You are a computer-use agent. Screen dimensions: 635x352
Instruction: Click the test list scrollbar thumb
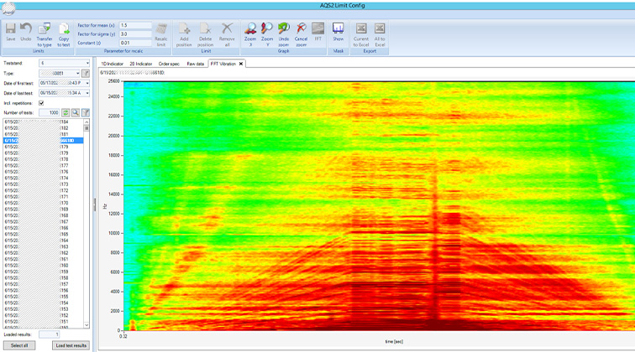(87, 128)
